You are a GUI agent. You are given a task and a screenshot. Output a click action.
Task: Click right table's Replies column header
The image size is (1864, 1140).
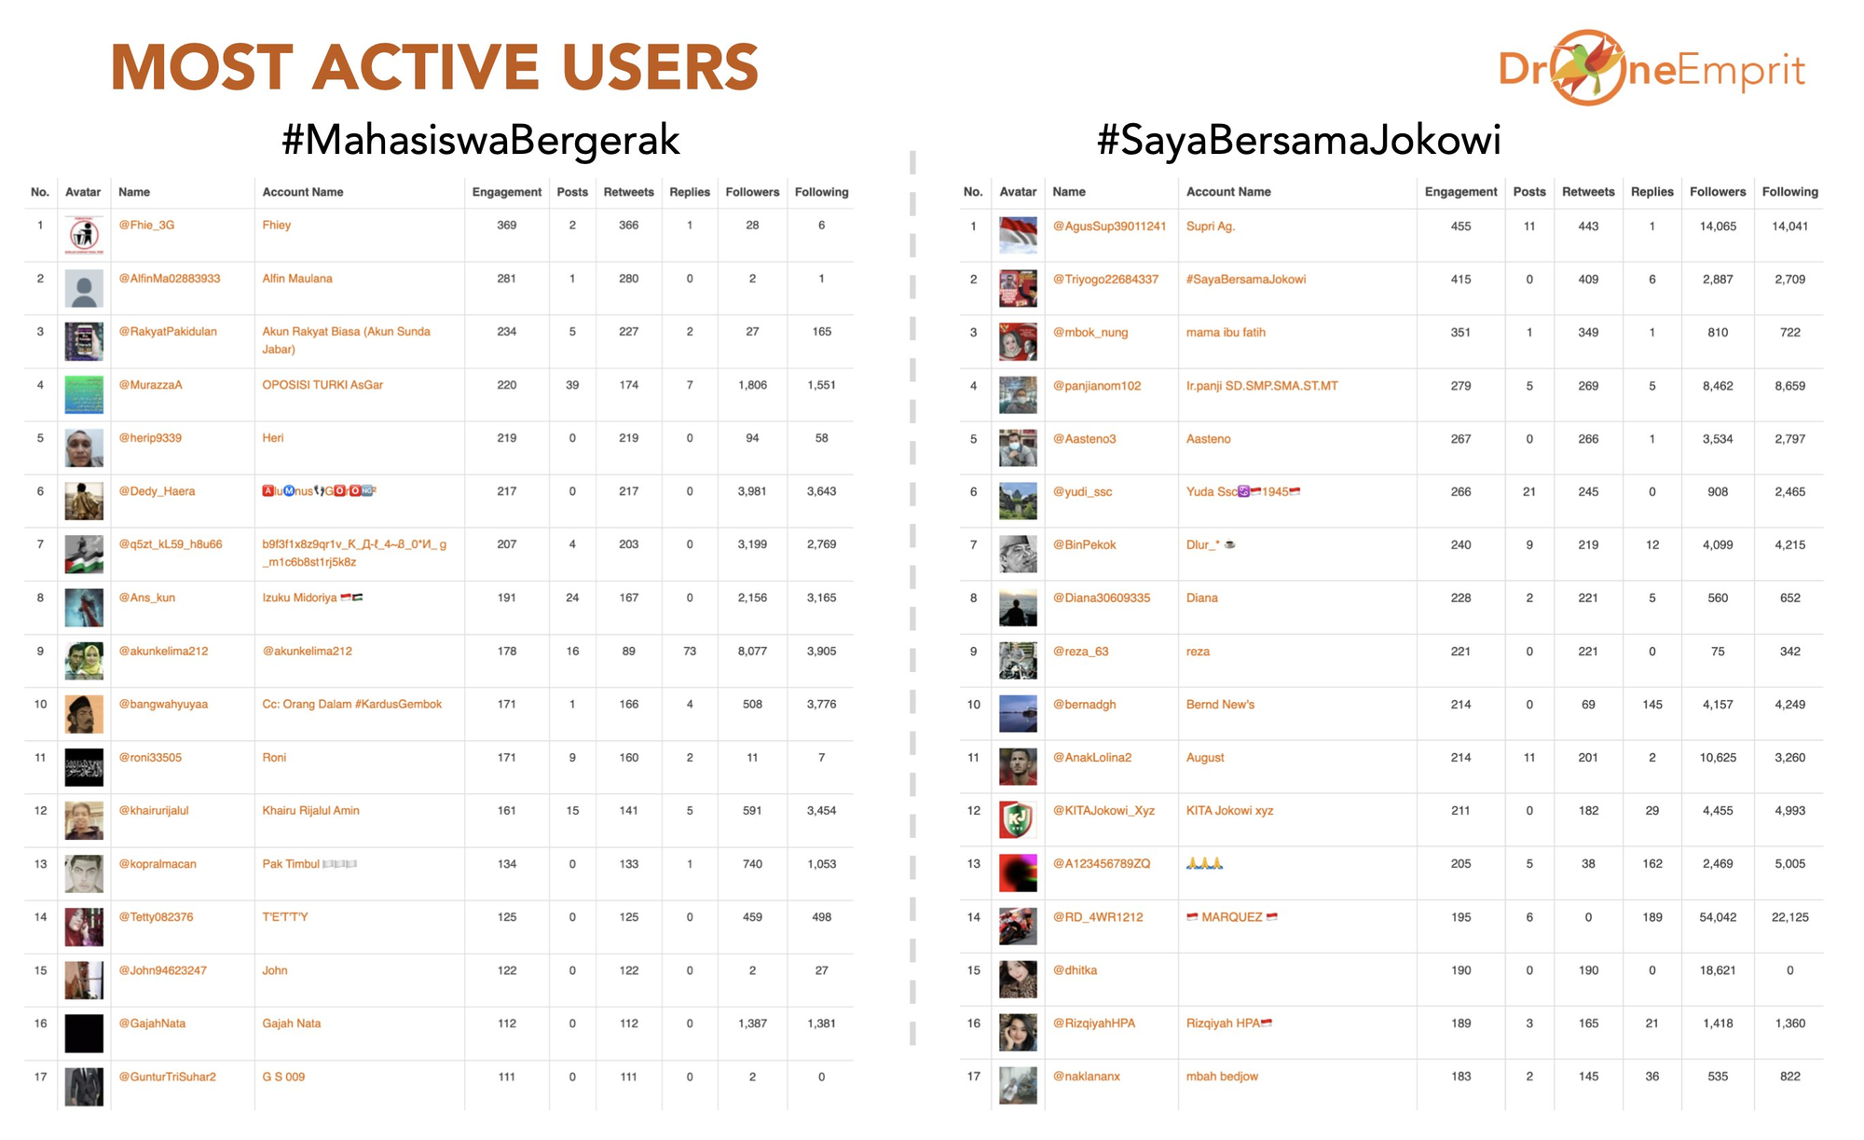1652,192
